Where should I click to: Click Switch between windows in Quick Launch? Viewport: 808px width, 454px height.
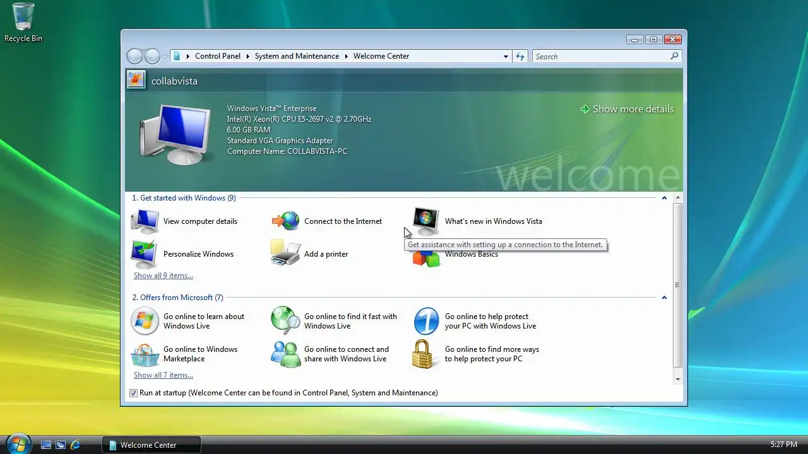61,445
